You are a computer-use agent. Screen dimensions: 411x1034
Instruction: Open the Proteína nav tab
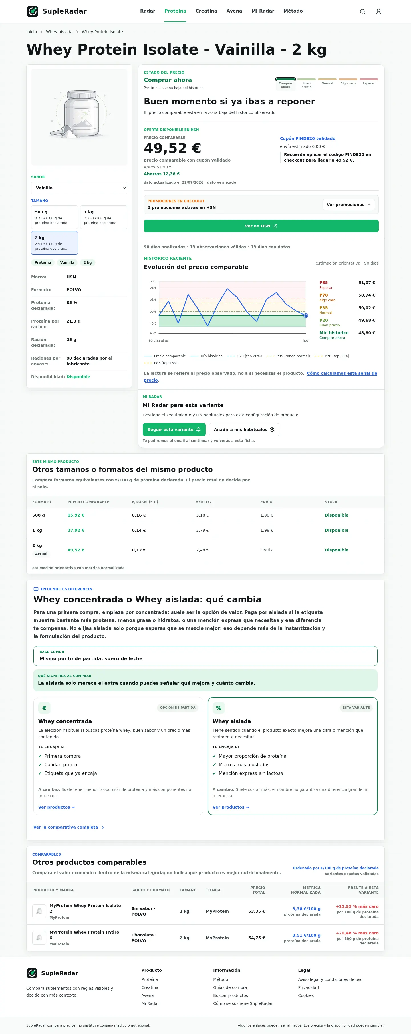(x=176, y=11)
